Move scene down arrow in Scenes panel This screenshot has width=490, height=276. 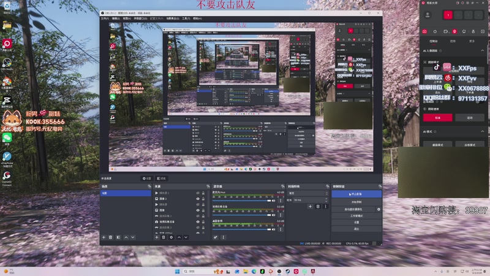tap(133, 237)
